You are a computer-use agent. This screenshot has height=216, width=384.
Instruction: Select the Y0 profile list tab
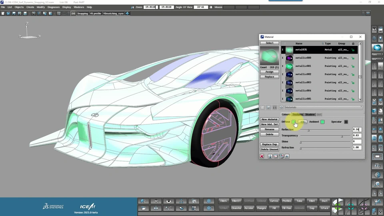point(95,14)
